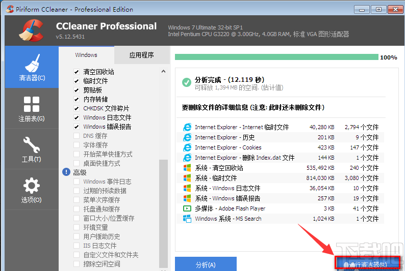Click the 分析(A) analyze button
This screenshot has height=271, width=405.
tap(206, 264)
